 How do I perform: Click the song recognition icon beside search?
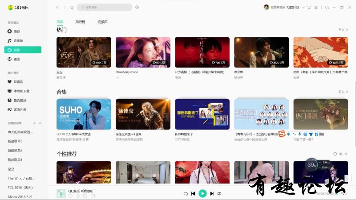(137, 7)
